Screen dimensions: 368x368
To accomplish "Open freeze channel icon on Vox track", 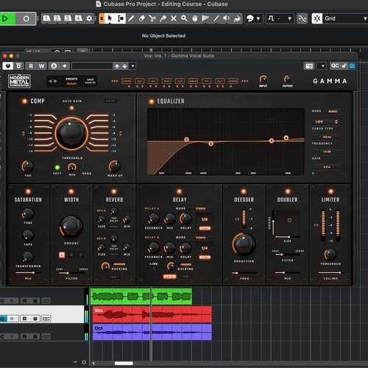I will click(x=46, y=319).
